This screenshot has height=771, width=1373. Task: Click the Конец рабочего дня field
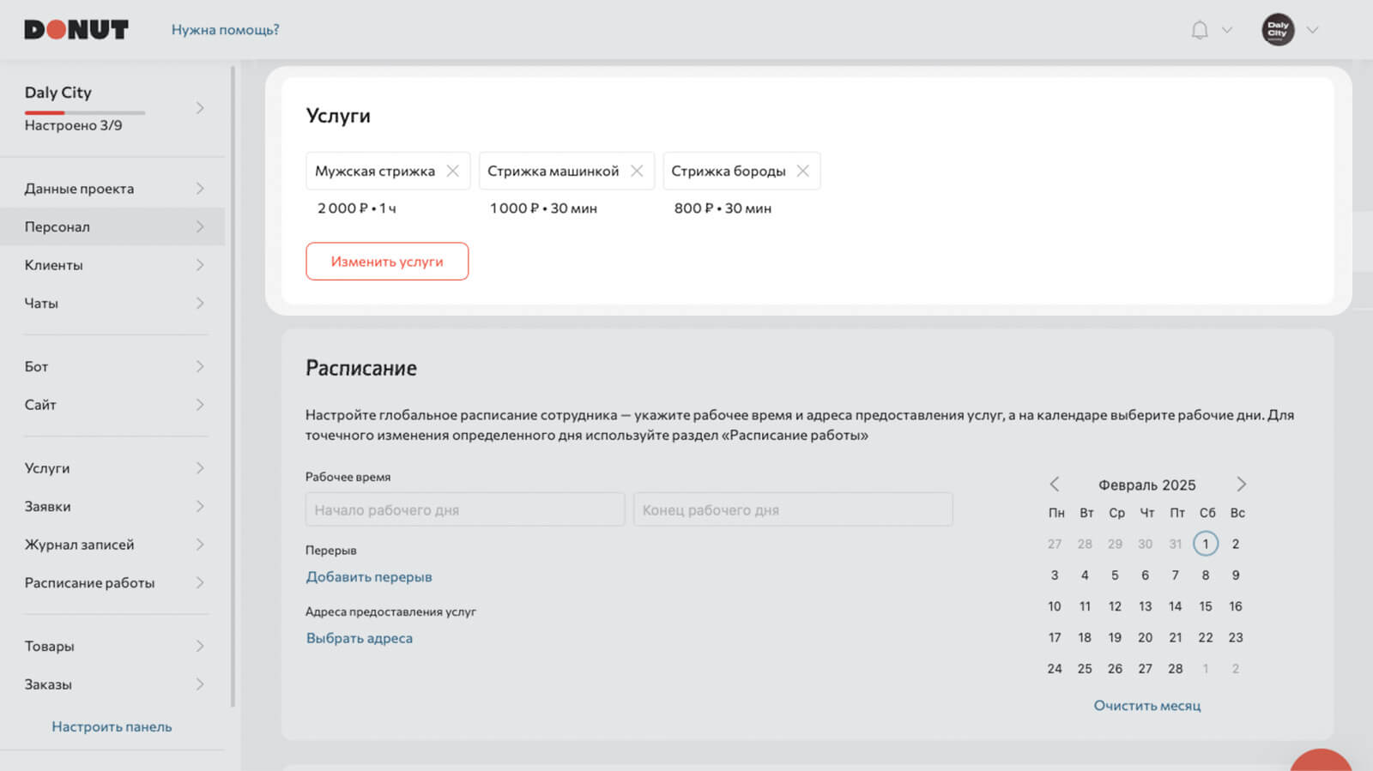pos(793,509)
